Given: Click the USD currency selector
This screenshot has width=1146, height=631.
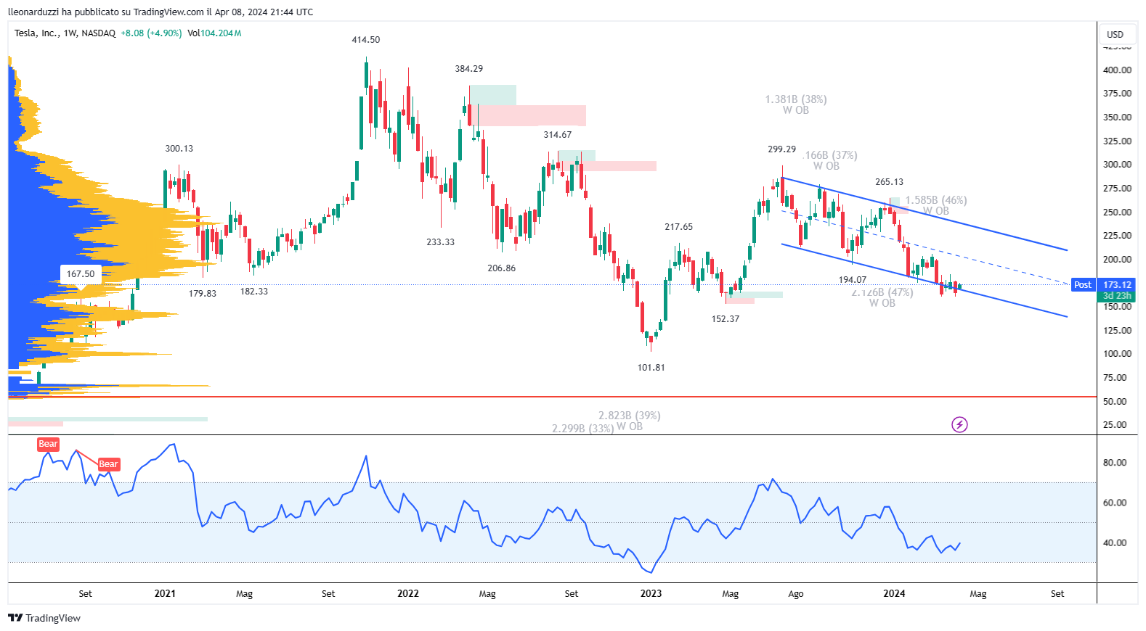Looking at the screenshot, I should point(1115,34).
